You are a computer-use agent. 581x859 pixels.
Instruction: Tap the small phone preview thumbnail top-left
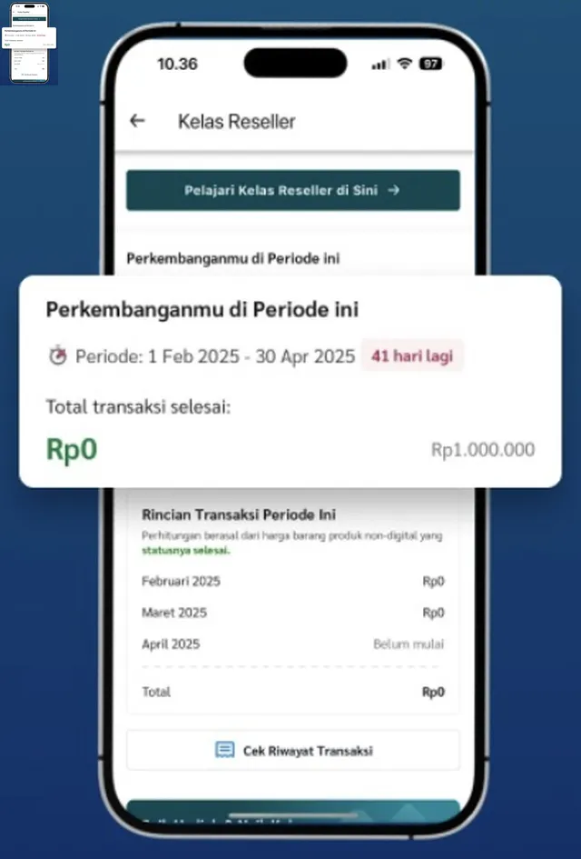tap(30, 45)
